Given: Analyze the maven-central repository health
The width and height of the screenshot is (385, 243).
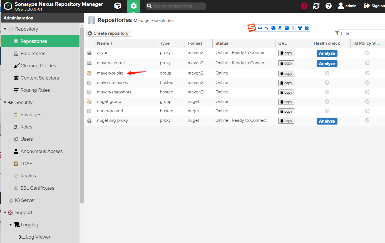Looking at the screenshot, I should [327, 64].
